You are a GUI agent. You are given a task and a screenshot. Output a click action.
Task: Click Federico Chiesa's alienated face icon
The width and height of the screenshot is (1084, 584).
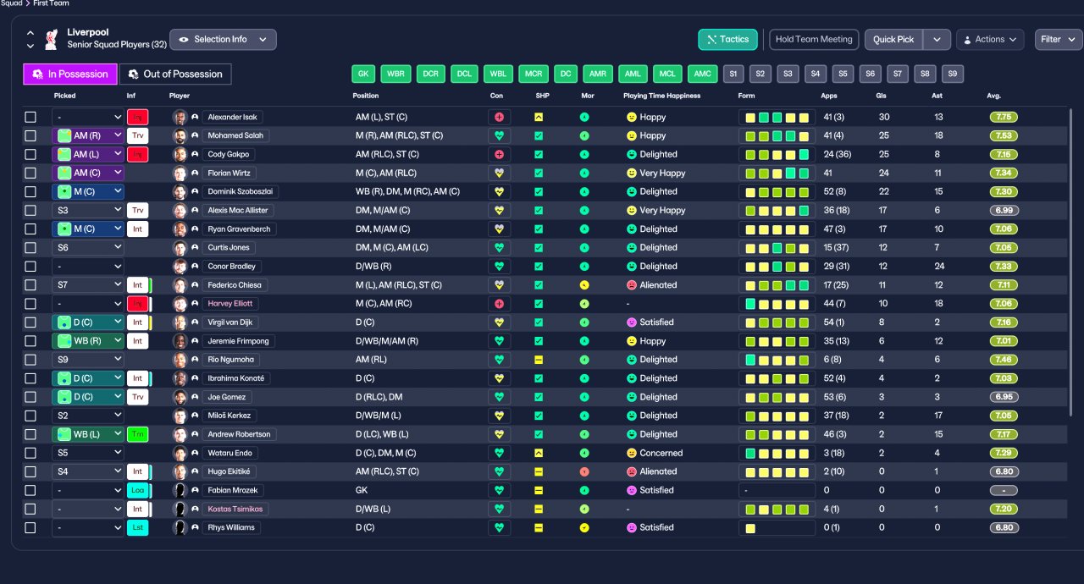pyautogui.click(x=631, y=285)
